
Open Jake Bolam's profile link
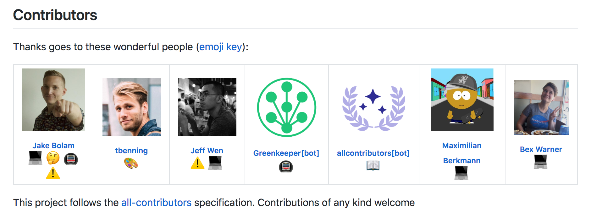53,145
